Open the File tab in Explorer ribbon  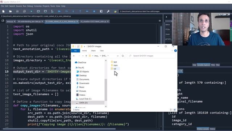tap(75, 51)
